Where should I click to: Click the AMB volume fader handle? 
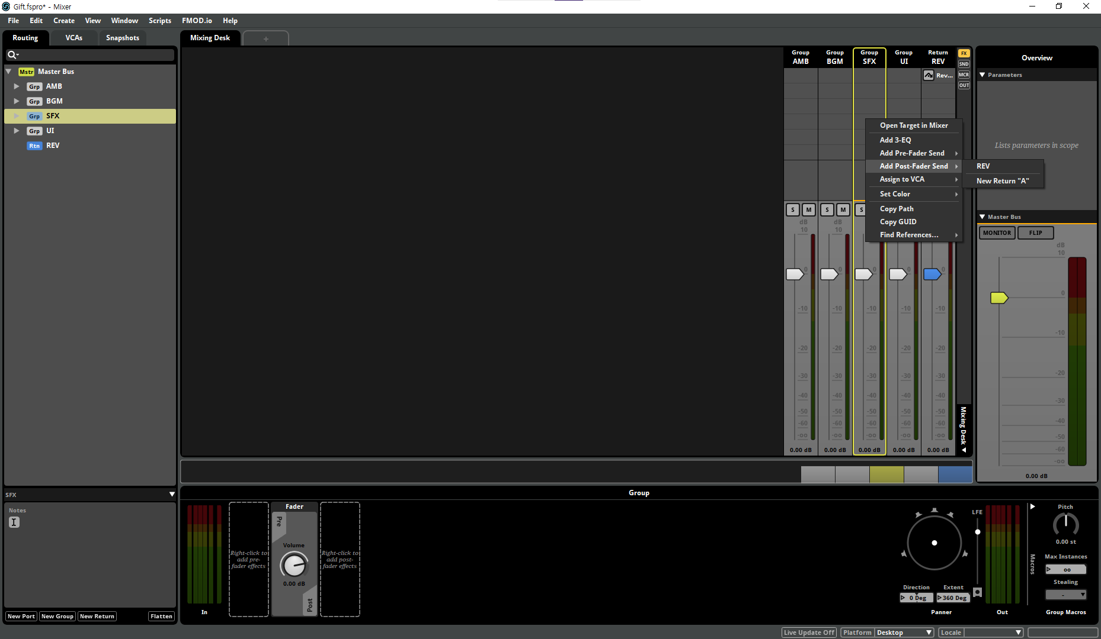tap(795, 274)
